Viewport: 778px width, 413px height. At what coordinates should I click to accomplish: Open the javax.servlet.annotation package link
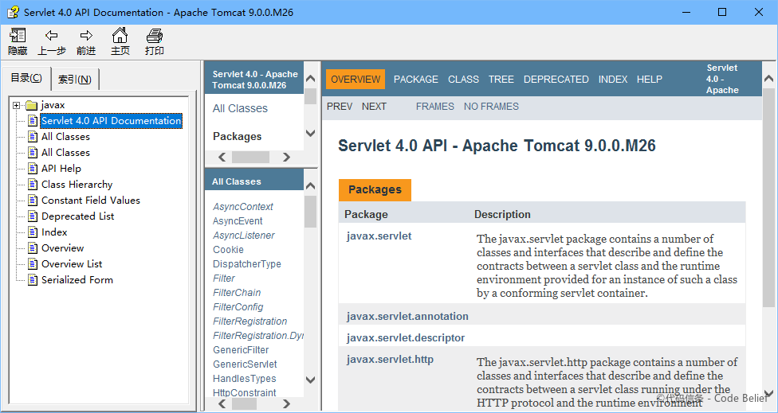pyautogui.click(x=407, y=316)
